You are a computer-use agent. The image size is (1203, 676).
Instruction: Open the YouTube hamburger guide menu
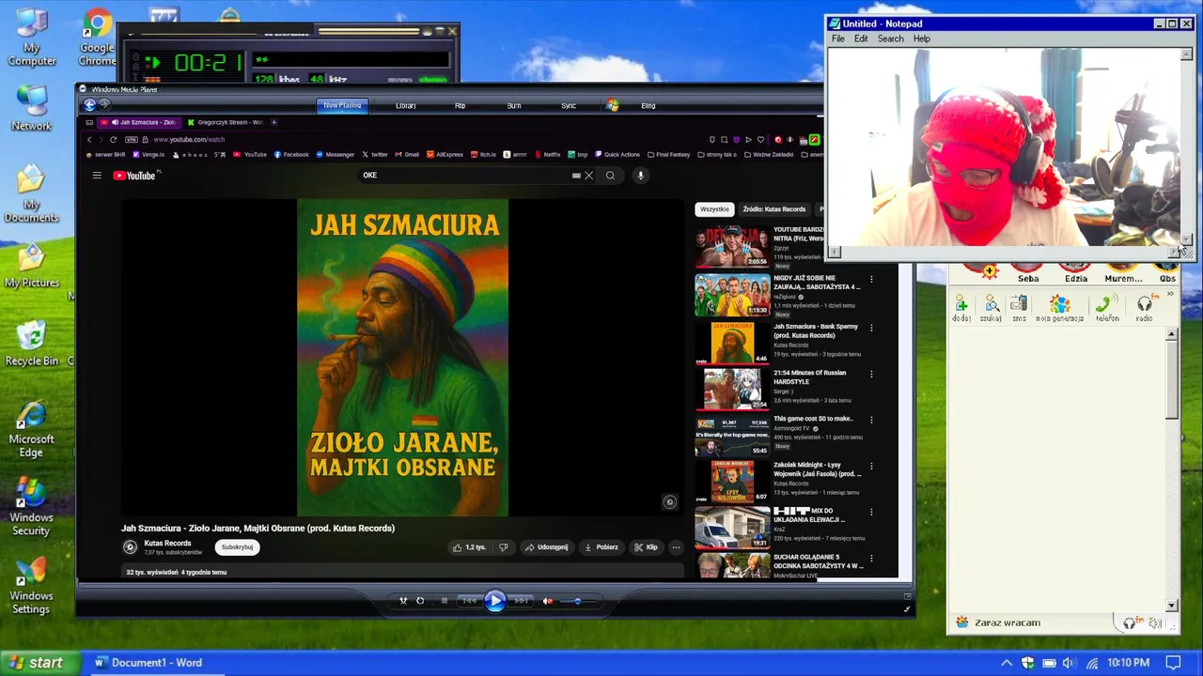96,176
